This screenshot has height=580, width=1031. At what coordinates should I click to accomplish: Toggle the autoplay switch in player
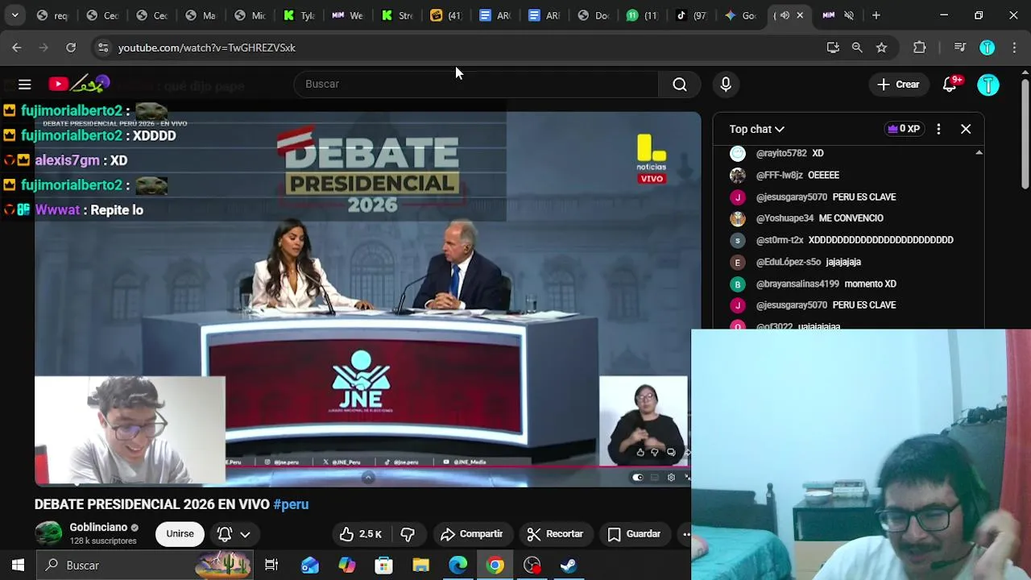638,478
